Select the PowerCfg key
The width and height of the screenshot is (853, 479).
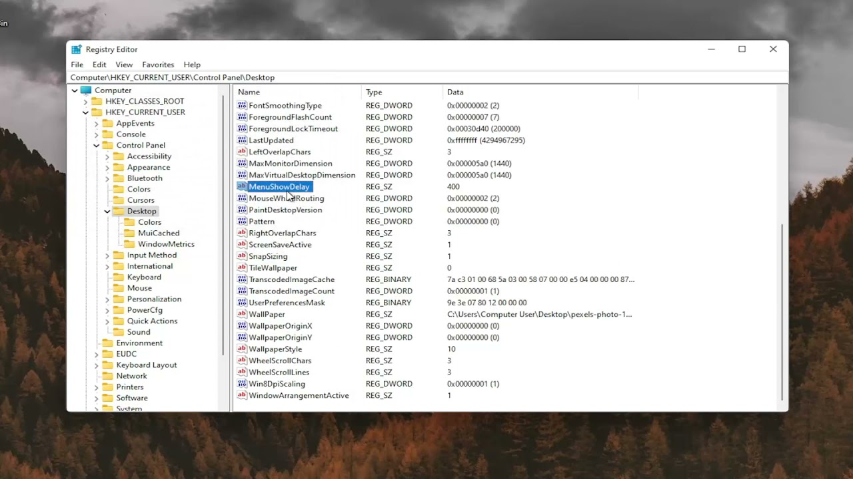[145, 310]
